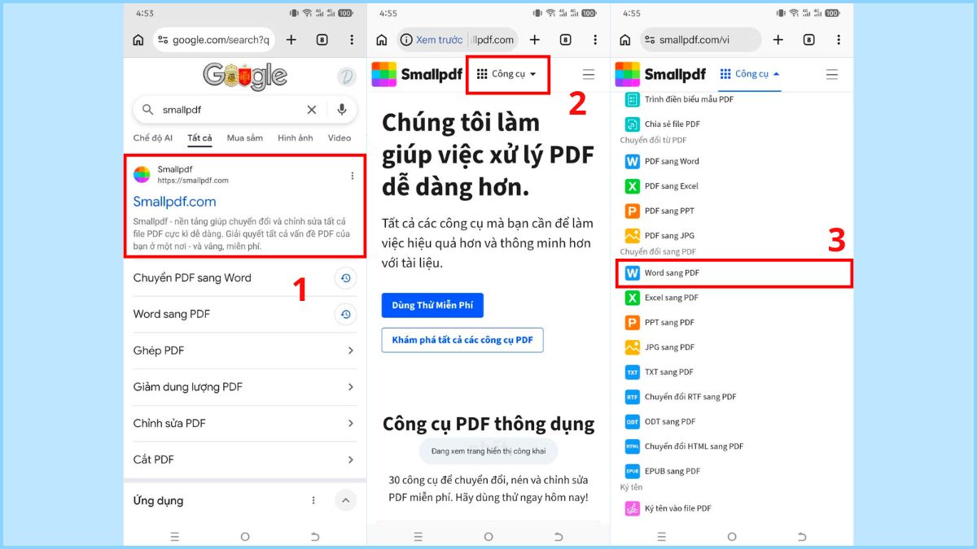Viewport: 977px width, 549px height.
Task: Open Chia sẻ file PDF tool
Action: 663,124
